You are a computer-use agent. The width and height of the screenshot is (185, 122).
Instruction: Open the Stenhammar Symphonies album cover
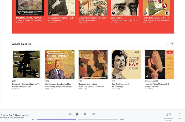tap(60, 64)
